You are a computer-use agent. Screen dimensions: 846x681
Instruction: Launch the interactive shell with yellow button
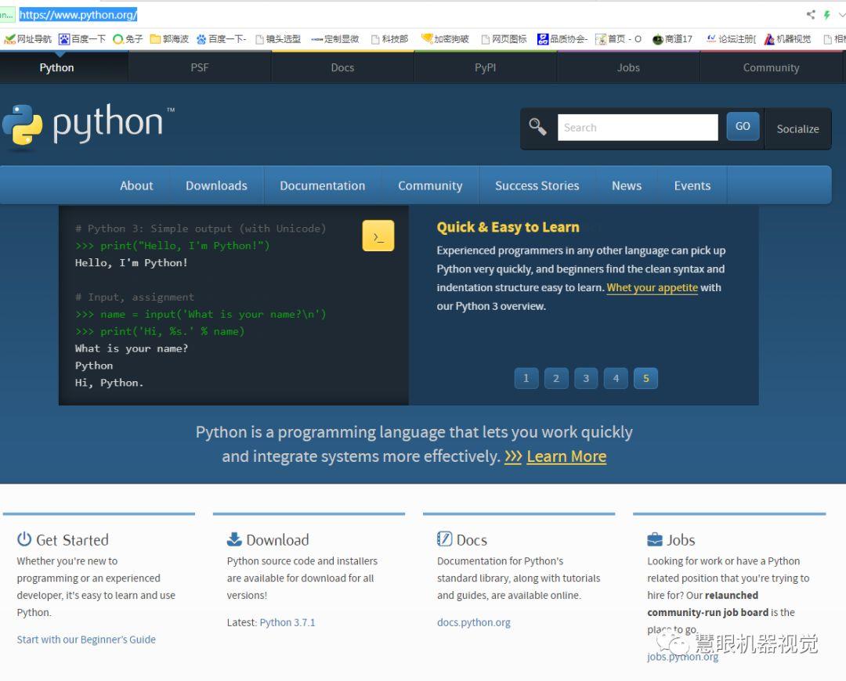coord(378,236)
